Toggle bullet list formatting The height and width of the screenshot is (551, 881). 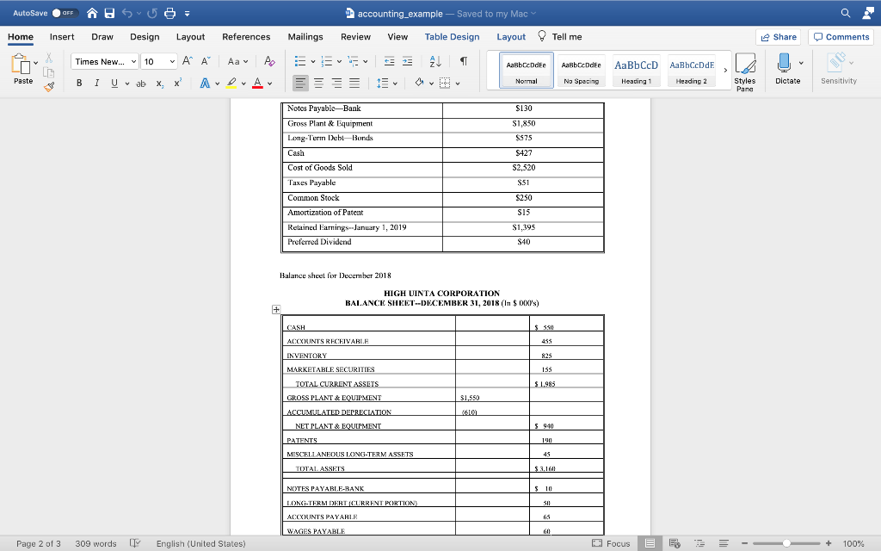(x=300, y=61)
